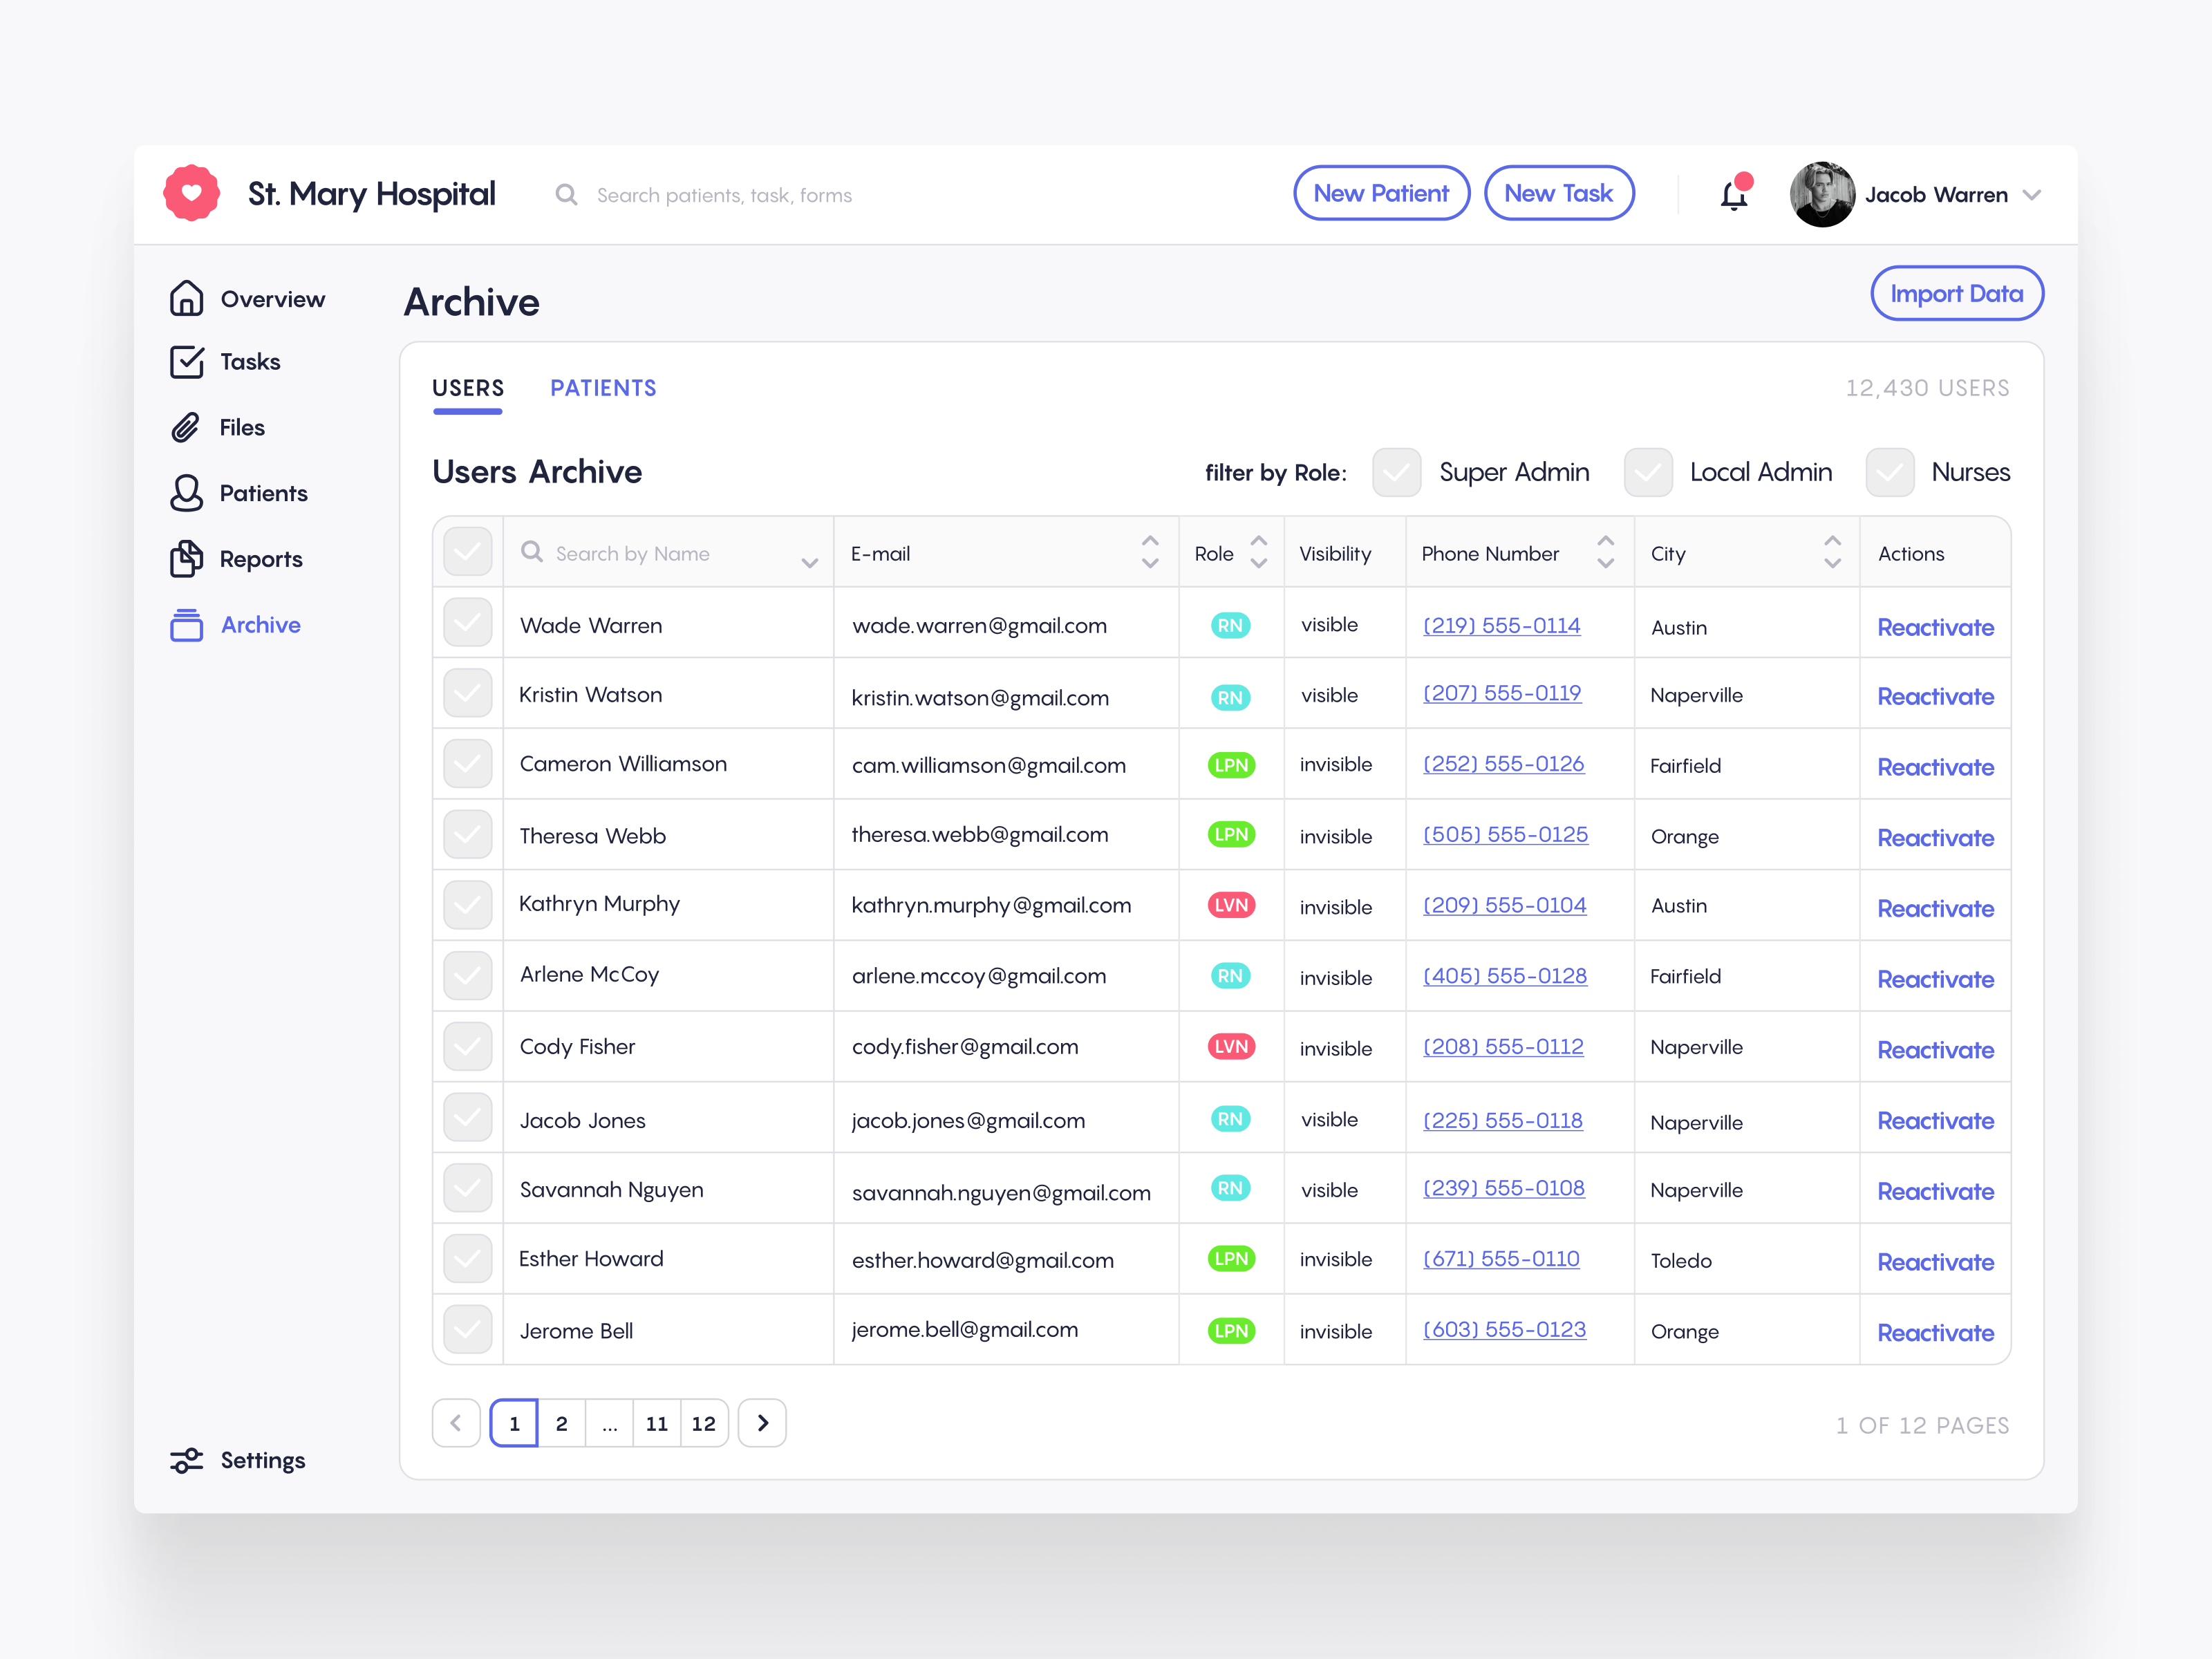Select the Tasks icon in the sidebar
Image resolution: width=2212 pixels, height=1659 pixels.
pos(188,362)
